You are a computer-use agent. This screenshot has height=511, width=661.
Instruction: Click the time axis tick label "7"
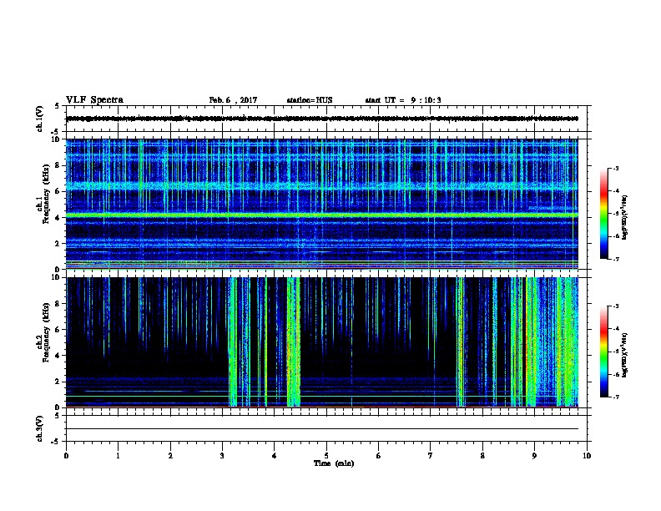tap(431, 455)
